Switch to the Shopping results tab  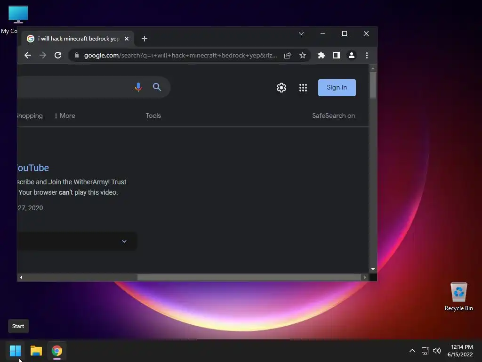coord(30,116)
